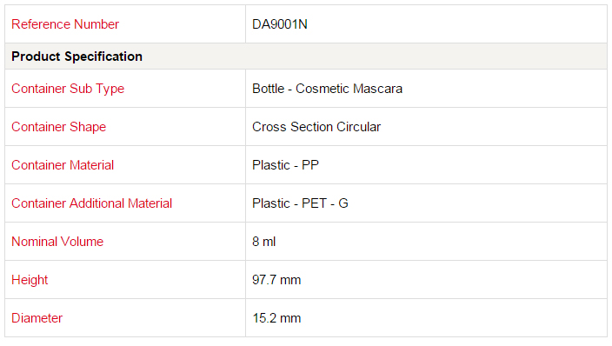
Task: Select the DA9001N reference value
Action: 280,24
